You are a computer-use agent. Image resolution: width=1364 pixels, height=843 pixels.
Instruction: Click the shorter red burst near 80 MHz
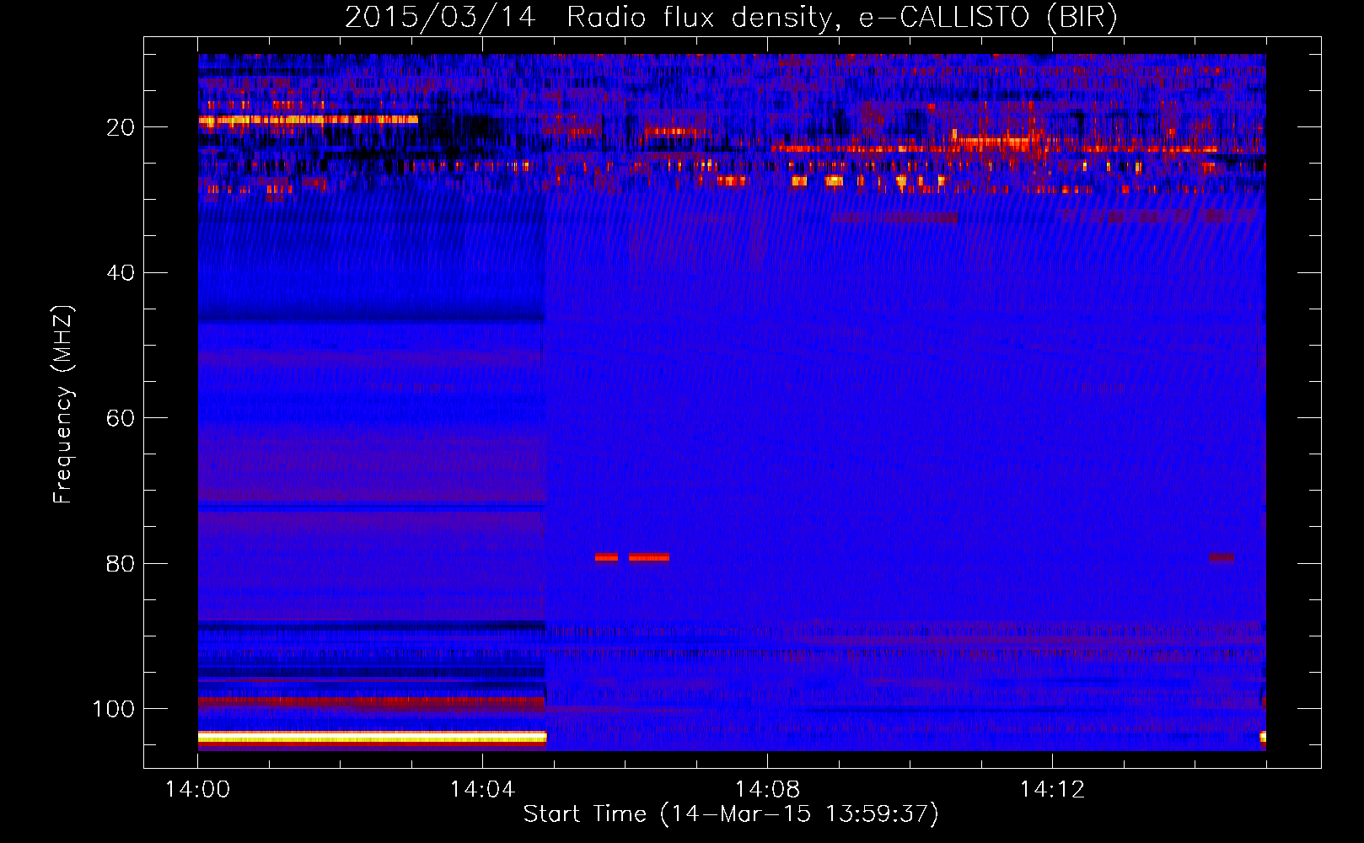606,557
